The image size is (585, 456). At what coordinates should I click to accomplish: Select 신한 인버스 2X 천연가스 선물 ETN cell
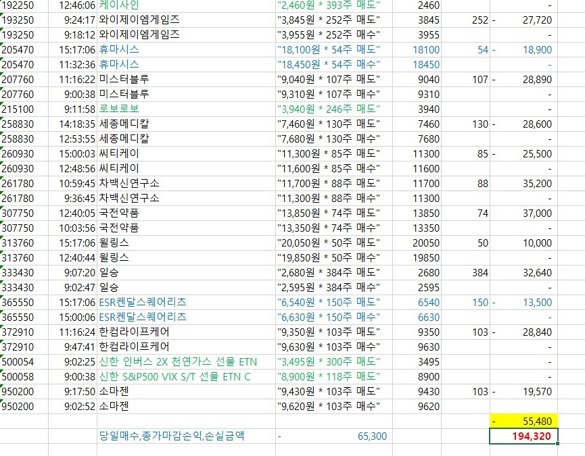pyautogui.click(x=186, y=361)
